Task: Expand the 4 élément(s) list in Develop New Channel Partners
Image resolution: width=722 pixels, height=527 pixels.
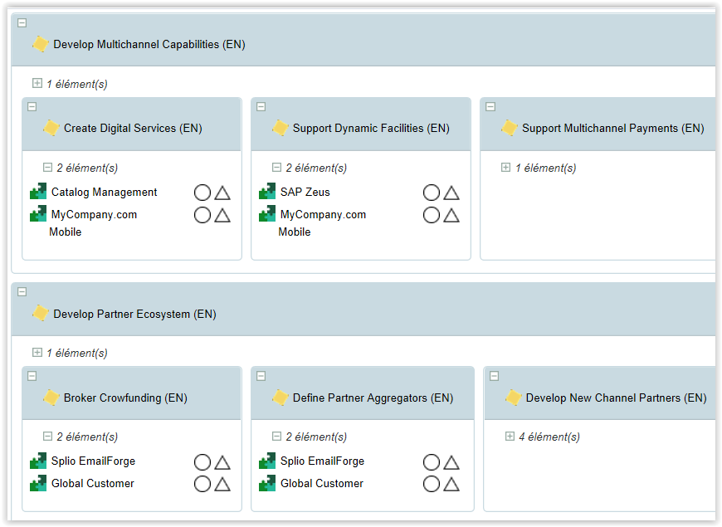Action: [x=510, y=437]
